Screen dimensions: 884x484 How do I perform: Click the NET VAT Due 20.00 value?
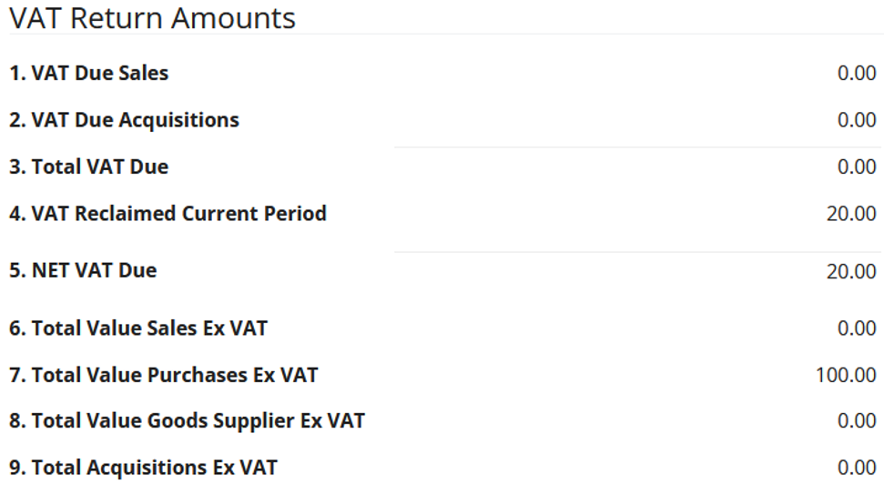[852, 271]
